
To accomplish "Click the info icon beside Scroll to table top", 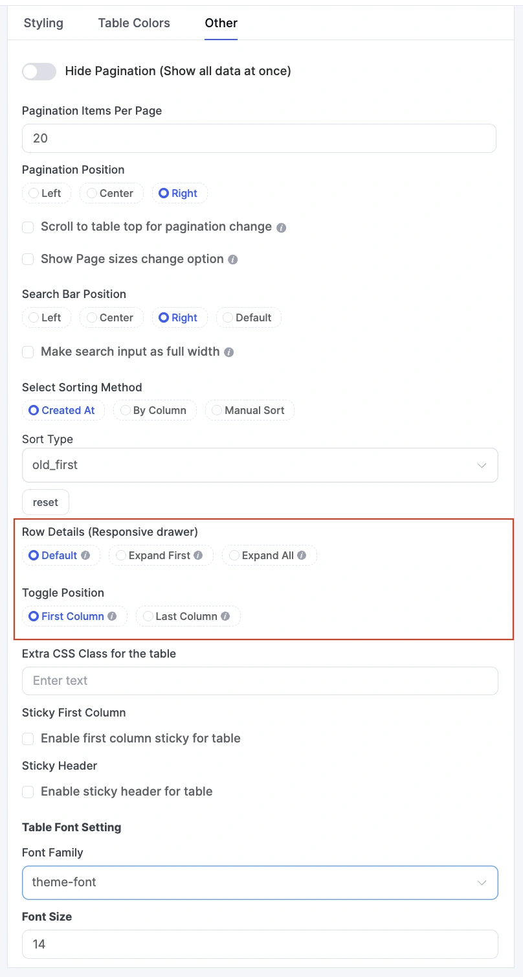I will coord(282,227).
